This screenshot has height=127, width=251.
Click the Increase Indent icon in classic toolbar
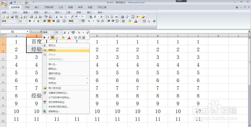pyautogui.click(x=113, y=21)
